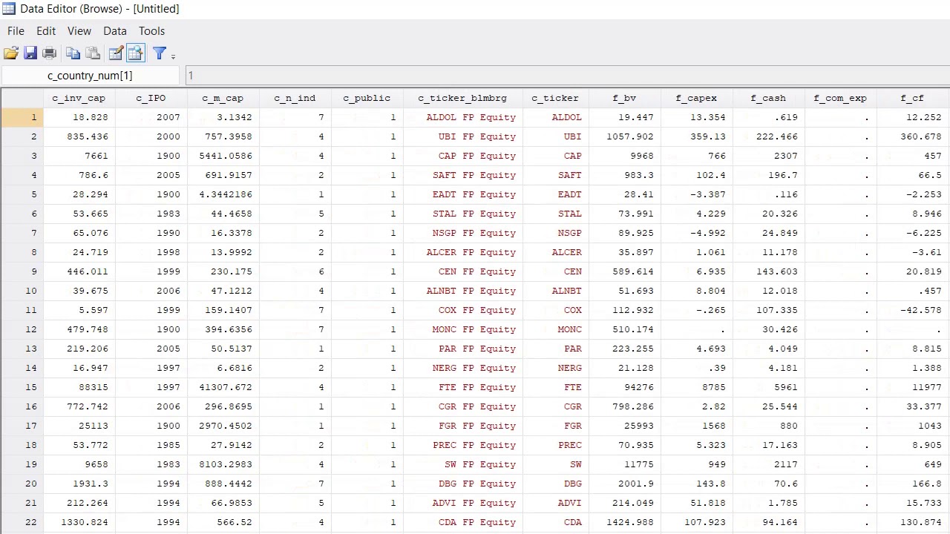The width and height of the screenshot is (950, 534).
Task: Select row number 12 header
Action: coord(22,329)
